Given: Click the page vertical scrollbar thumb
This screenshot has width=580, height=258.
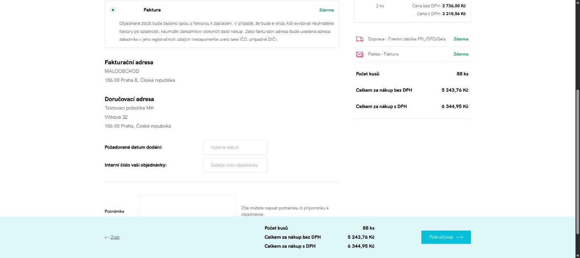Looking at the screenshot, I should point(578,162).
